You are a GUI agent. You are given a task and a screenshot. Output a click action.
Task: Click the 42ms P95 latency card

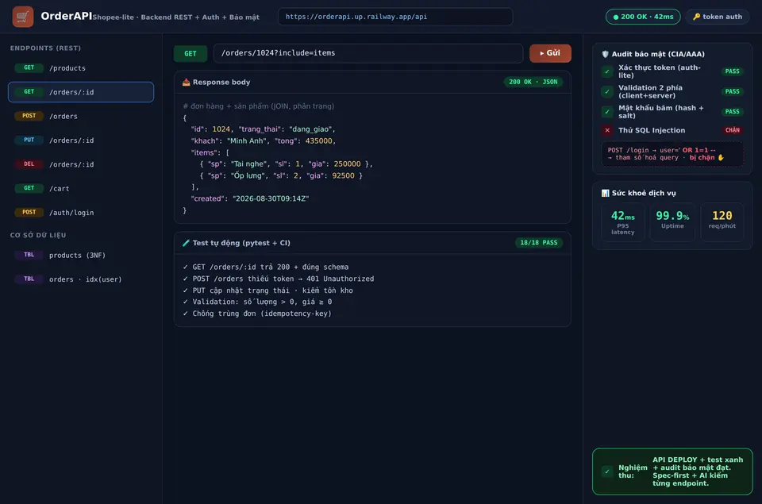click(x=622, y=222)
